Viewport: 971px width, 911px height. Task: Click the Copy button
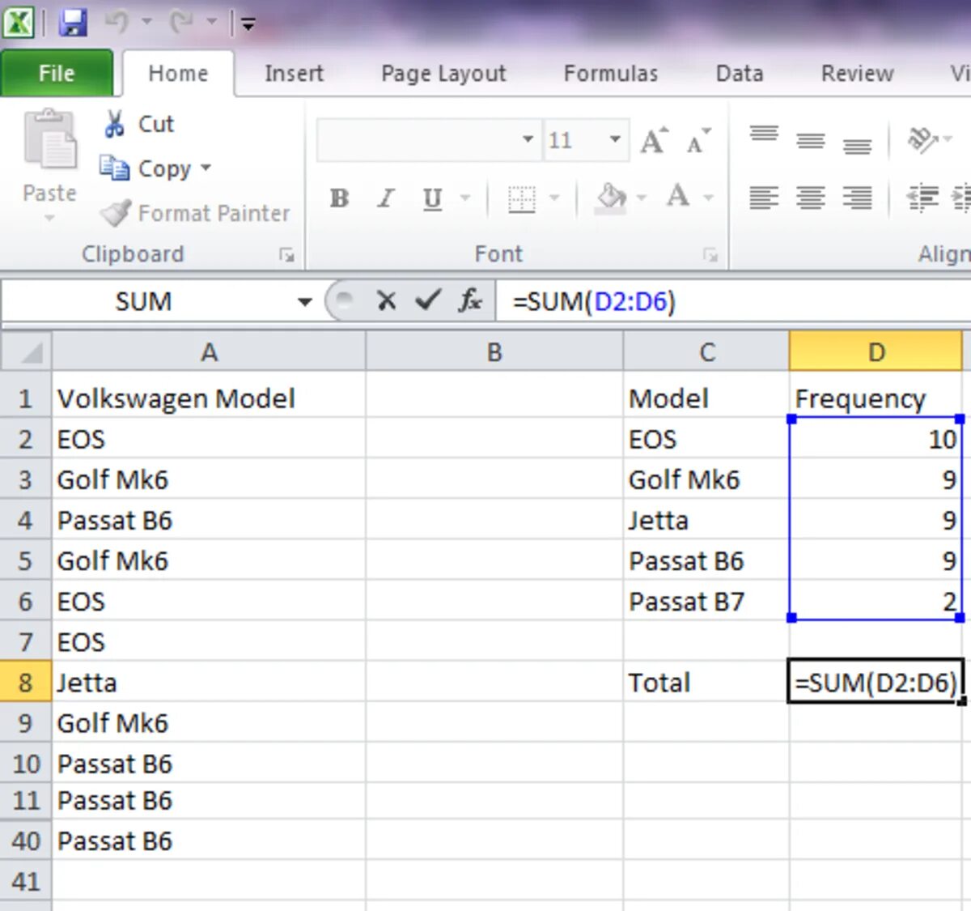point(146,168)
